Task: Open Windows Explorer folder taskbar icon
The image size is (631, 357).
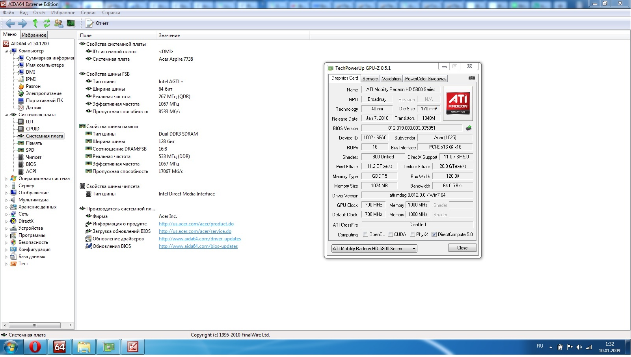Action: coord(84,347)
